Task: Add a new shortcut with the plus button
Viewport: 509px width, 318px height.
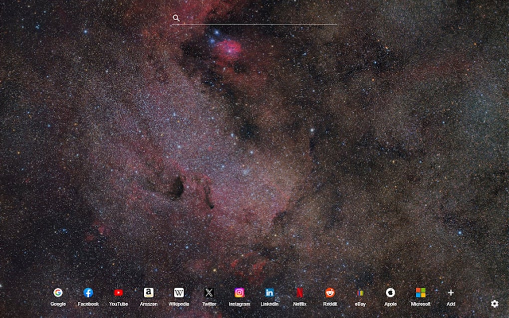Action: point(451,293)
